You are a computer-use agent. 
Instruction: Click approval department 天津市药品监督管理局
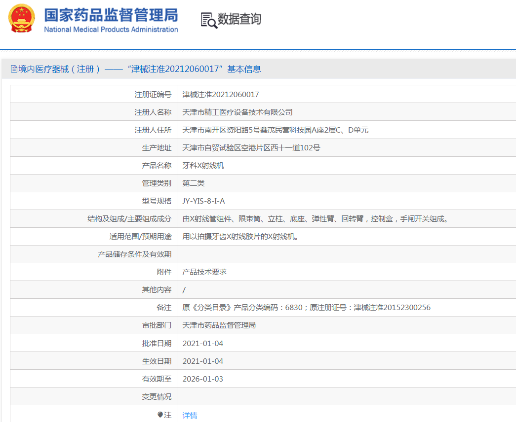pyautogui.click(x=219, y=325)
